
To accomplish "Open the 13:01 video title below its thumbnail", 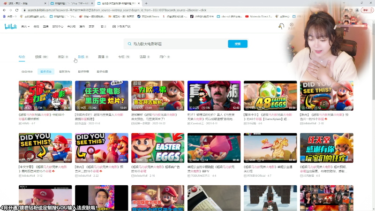I will 99,117.
